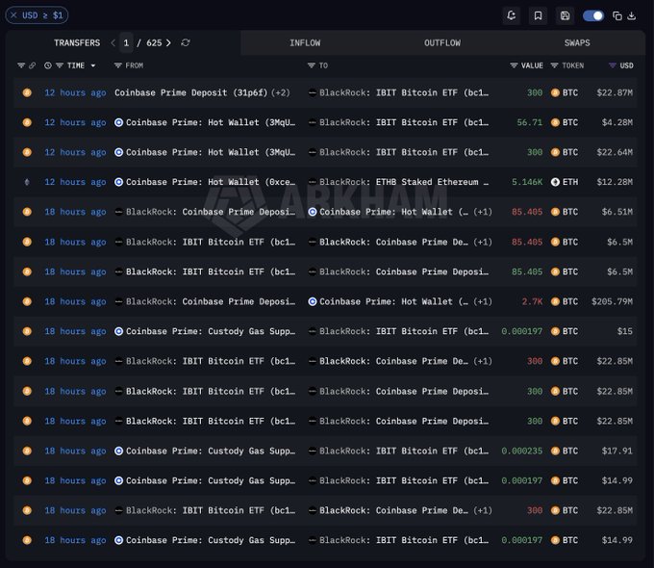The image size is (654, 568).
Task: Click the copy icon in top toolbar
Action: tap(617, 15)
